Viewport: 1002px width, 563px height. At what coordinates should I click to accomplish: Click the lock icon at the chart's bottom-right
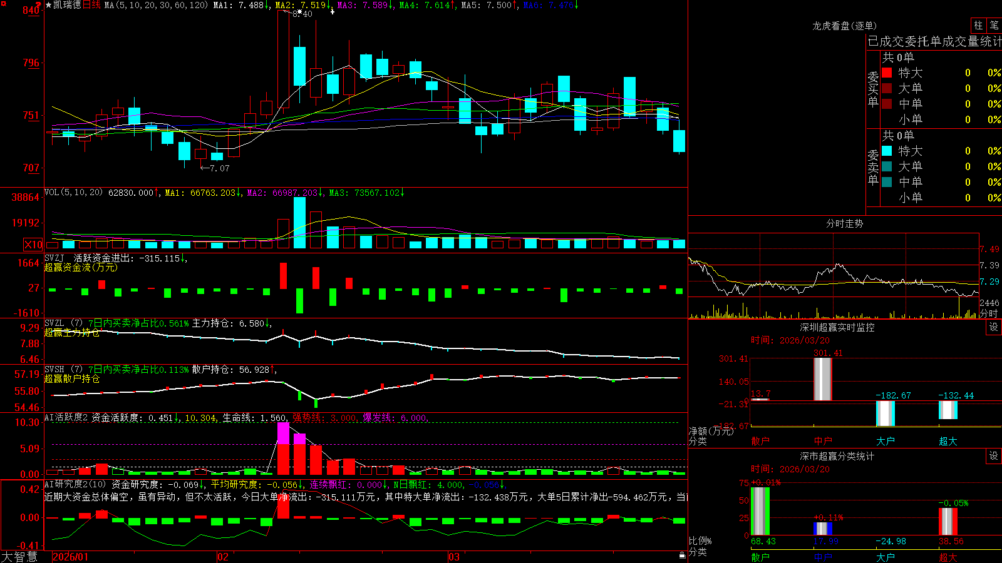pyautogui.click(x=682, y=555)
